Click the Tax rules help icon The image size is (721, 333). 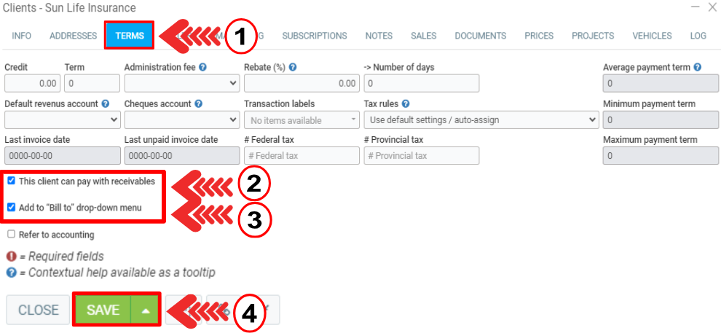pos(406,104)
